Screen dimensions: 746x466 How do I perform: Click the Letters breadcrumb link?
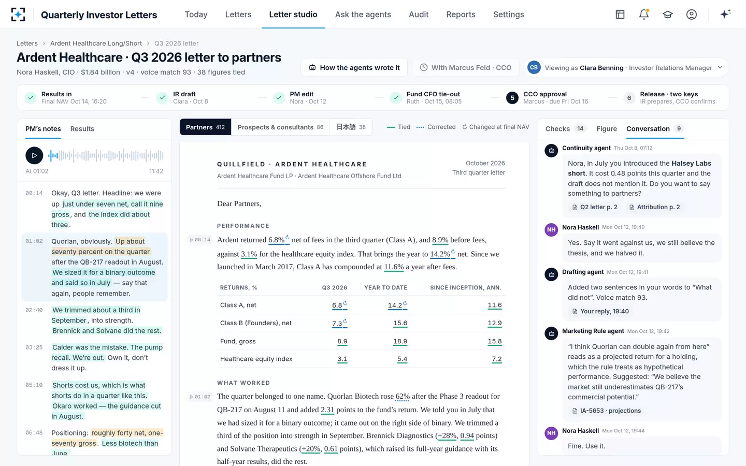[27, 43]
